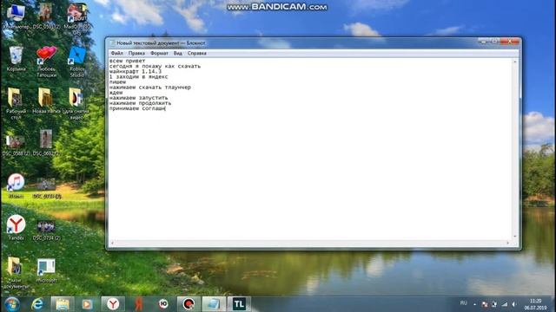Click the 'майнкрафт 1.14.3' line
Image resolution: width=556 pixels, height=312 pixels.
click(x=136, y=71)
